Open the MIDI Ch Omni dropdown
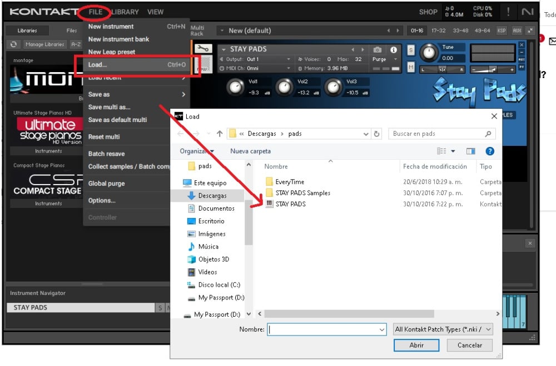The image size is (556, 366). pos(255,68)
